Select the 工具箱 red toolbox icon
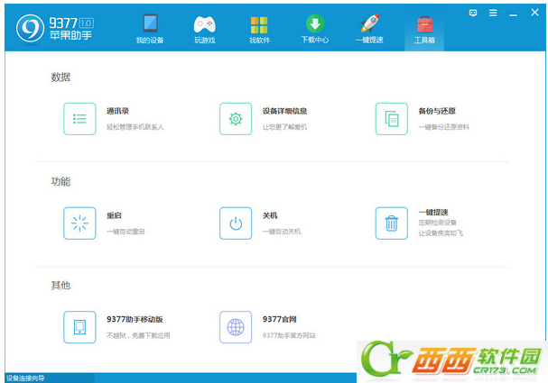This screenshot has height=383, width=548. pyautogui.click(x=424, y=24)
